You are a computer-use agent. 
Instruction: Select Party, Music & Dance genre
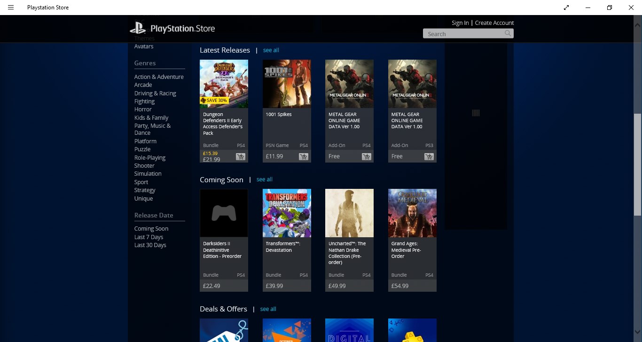click(x=153, y=129)
